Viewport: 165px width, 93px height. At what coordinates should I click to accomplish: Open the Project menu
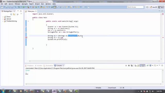[x=37, y=4]
